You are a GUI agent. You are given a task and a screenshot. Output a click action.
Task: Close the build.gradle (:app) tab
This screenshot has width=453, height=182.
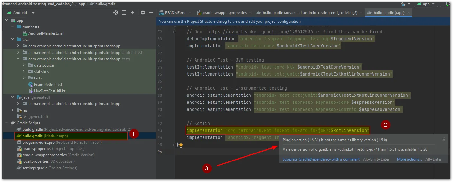click(x=408, y=13)
